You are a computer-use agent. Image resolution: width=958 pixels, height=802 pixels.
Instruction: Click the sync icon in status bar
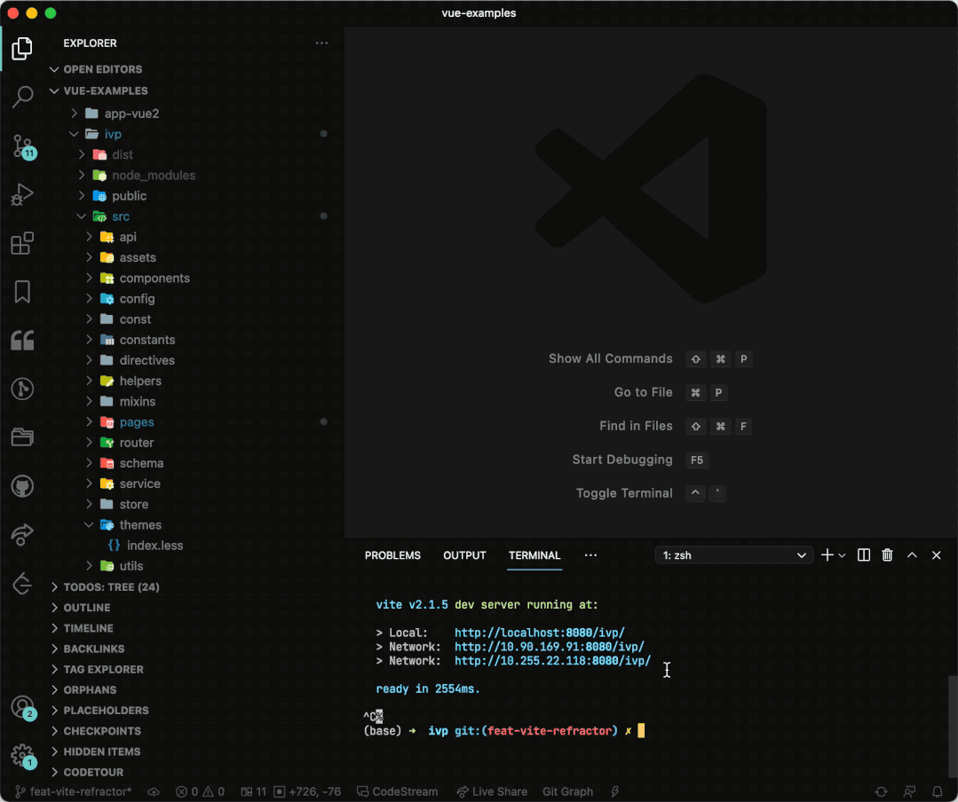(881, 791)
